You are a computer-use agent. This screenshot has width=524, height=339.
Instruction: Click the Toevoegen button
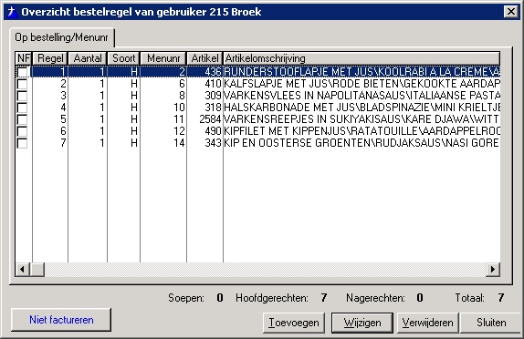(x=294, y=323)
